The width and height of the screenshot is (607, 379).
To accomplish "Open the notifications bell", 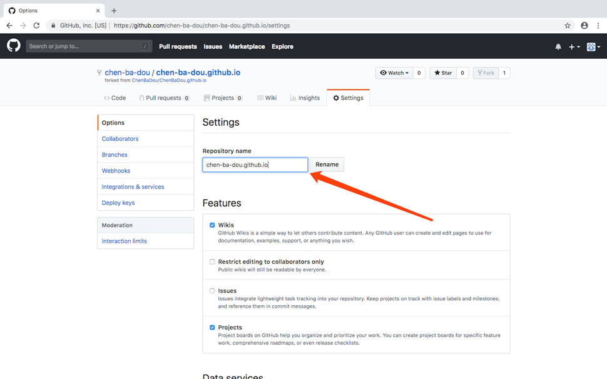I will click(x=558, y=47).
